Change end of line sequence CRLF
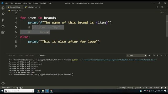The width and height of the screenshot is (168, 94). pos(150,88)
